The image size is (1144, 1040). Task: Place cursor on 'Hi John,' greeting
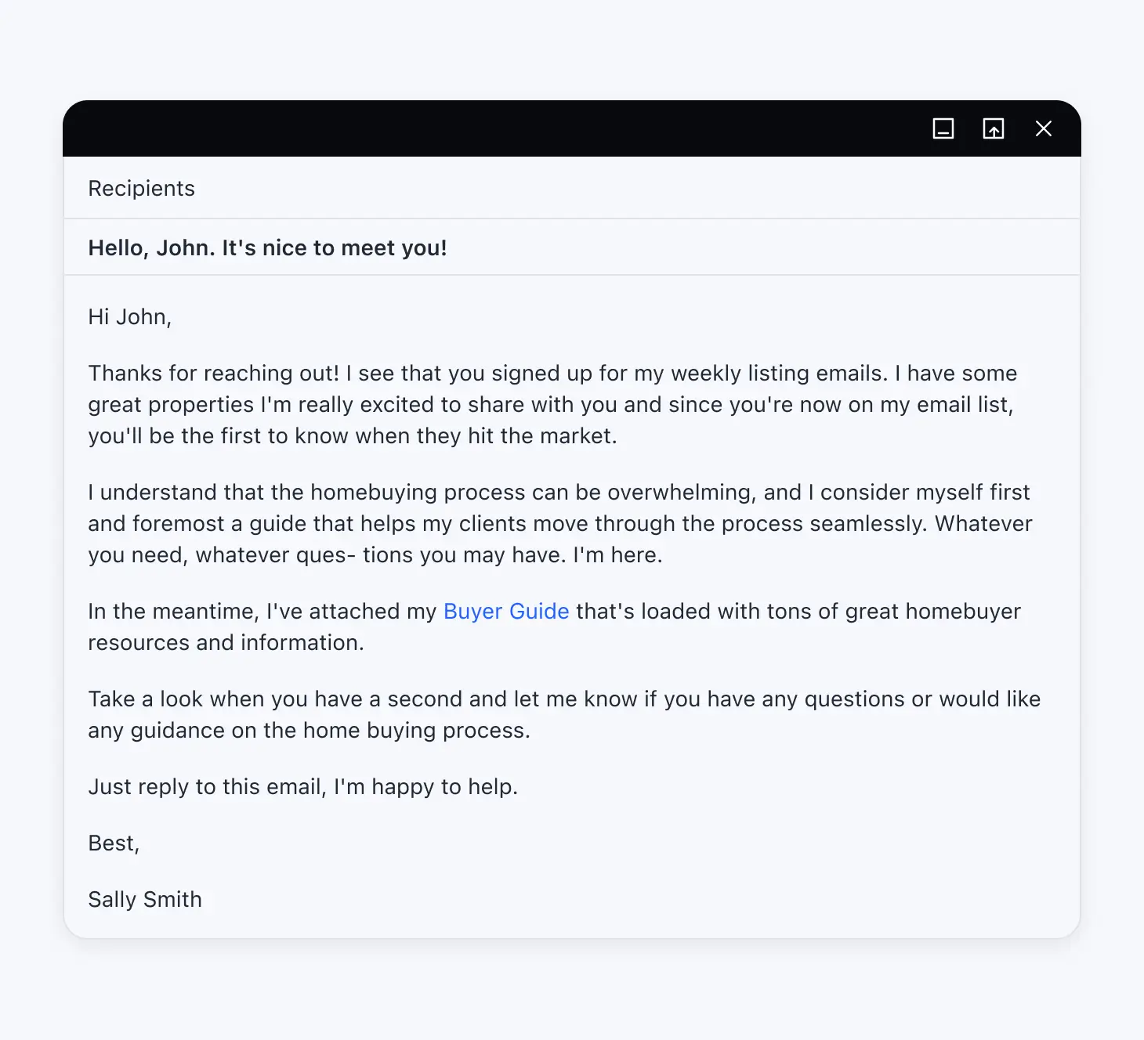129,317
